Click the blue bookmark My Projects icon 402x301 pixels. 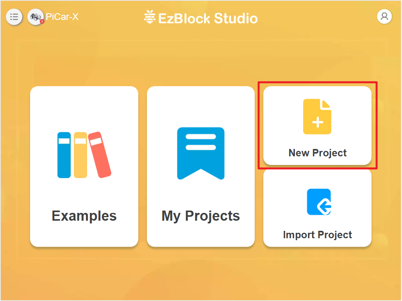[x=201, y=153]
